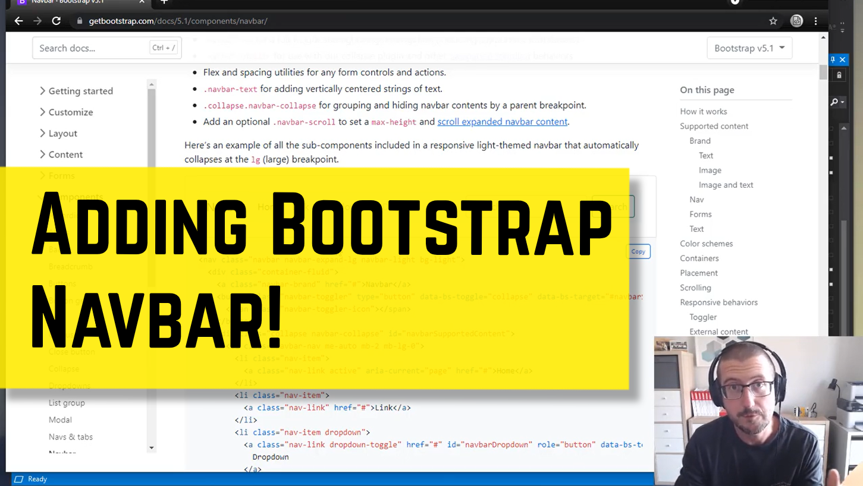Click the page scrollbar up arrow
This screenshot has height=486, width=863.
pyautogui.click(x=823, y=37)
